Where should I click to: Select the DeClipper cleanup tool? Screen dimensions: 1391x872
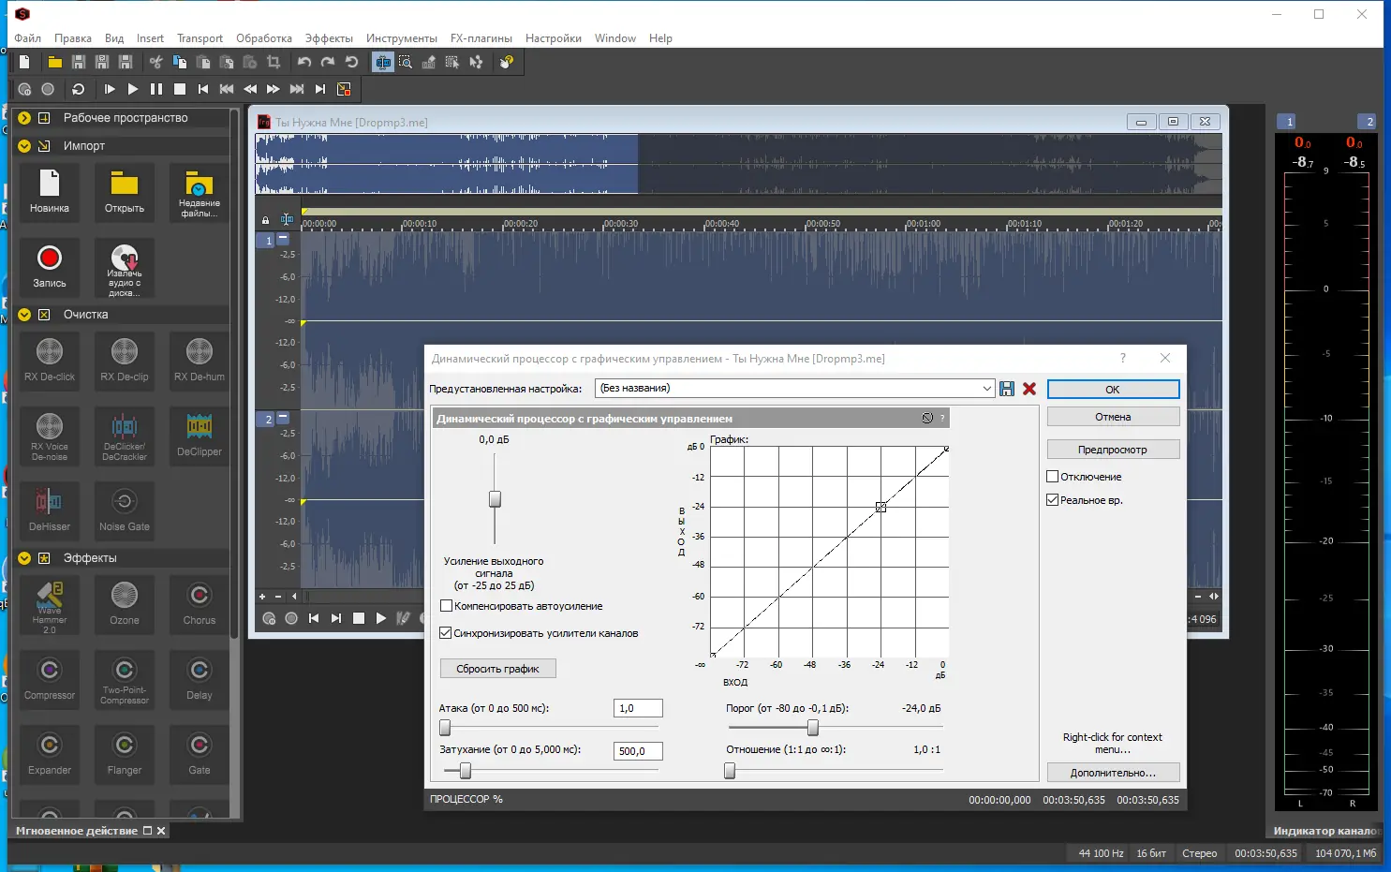click(x=200, y=435)
